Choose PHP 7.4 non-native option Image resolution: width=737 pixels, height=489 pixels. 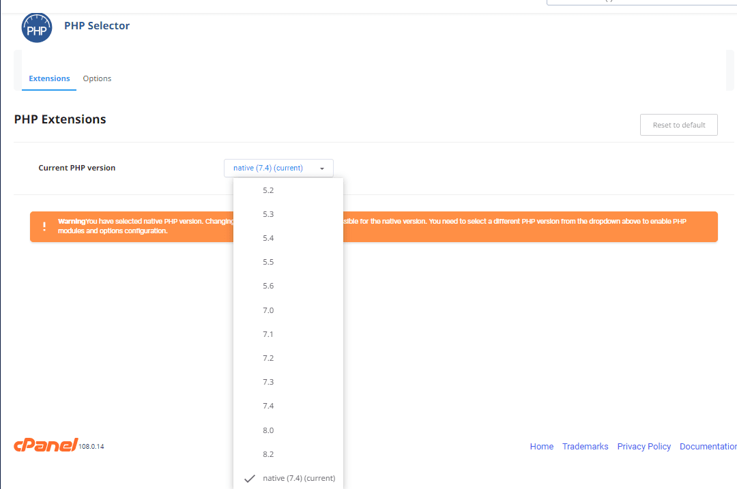(268, 406)
